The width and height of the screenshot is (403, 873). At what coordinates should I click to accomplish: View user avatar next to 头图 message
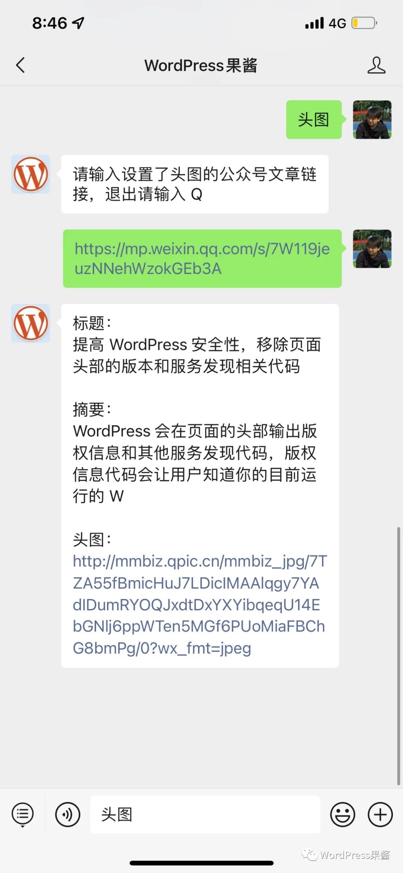pyautogui.click(x=372, y=120)
